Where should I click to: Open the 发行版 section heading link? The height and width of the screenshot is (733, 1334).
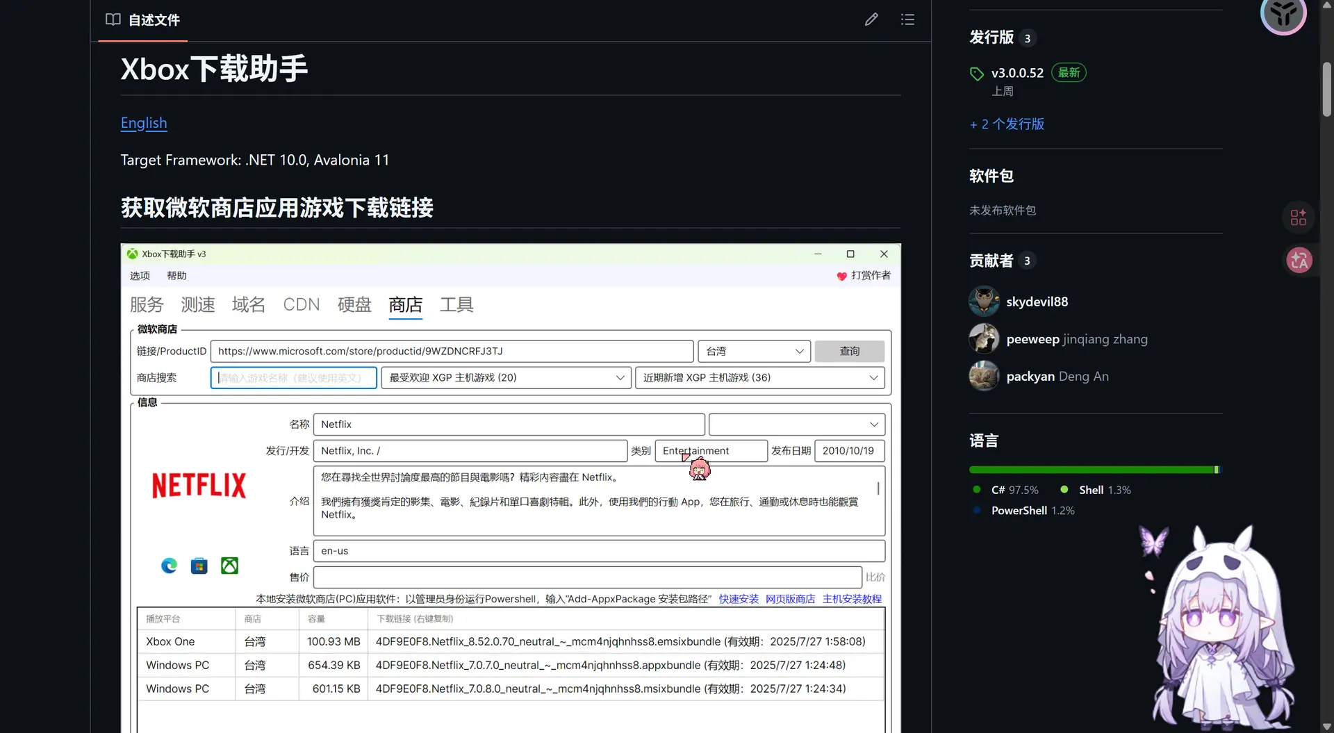click(x=991, y=38)
